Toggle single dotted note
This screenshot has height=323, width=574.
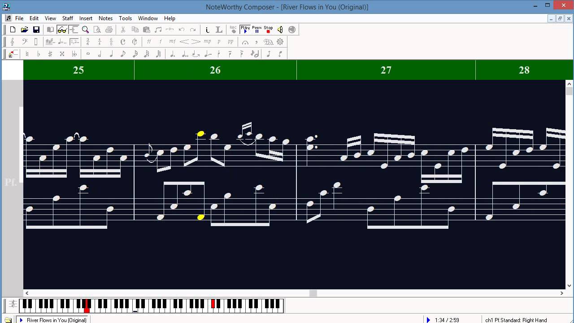click(172, 54)
